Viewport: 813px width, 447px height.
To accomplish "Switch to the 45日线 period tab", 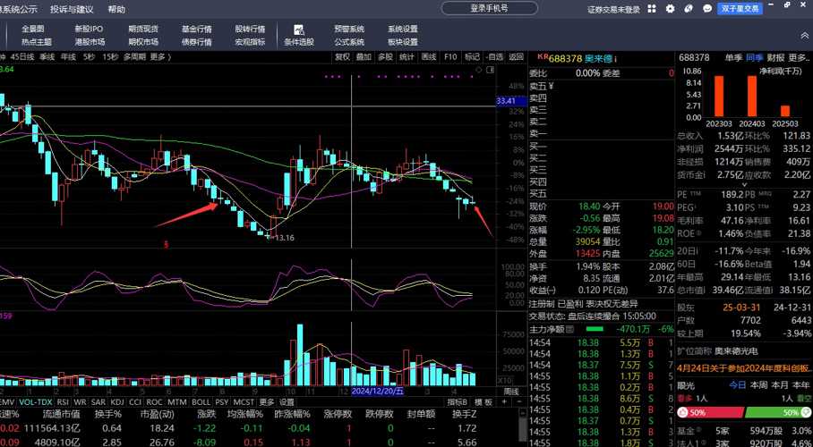I will 22,57.
